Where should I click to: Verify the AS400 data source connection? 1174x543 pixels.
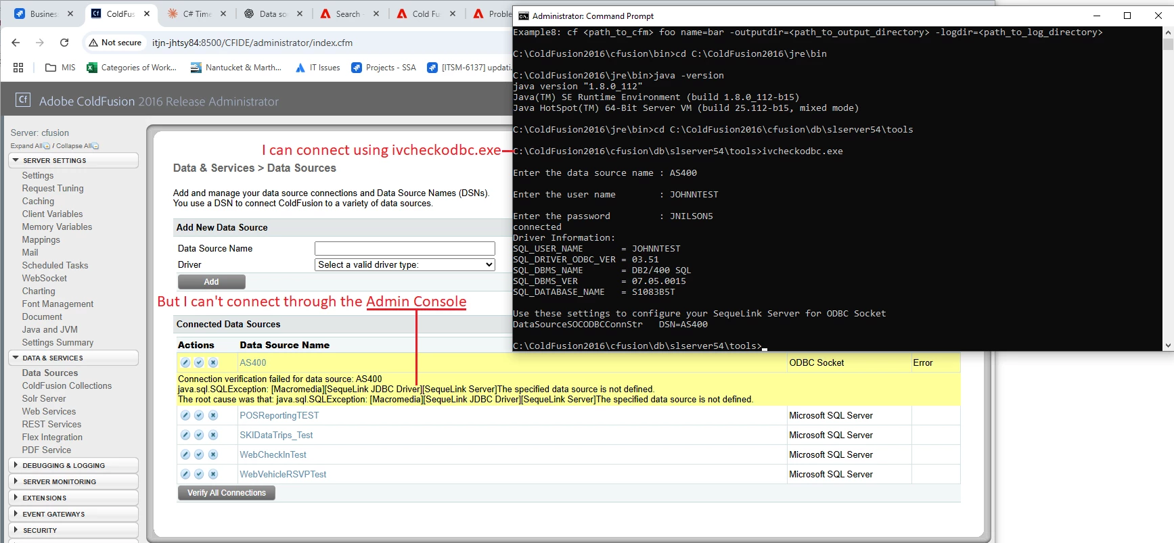pos(199,362)
